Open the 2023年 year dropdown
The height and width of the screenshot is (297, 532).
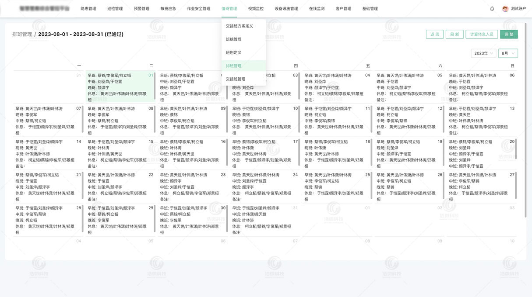click(x=484, y=52)
